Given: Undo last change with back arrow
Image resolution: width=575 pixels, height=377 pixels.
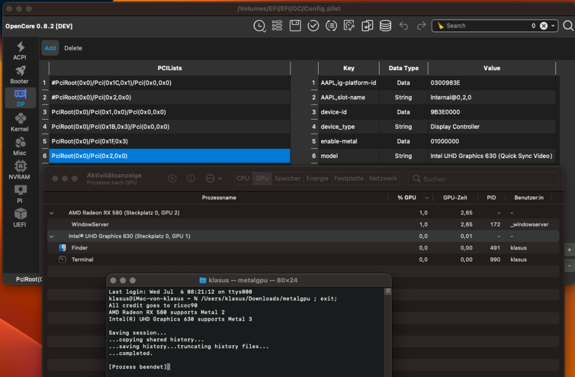Looking at the screenshot, I should point(404,26).
